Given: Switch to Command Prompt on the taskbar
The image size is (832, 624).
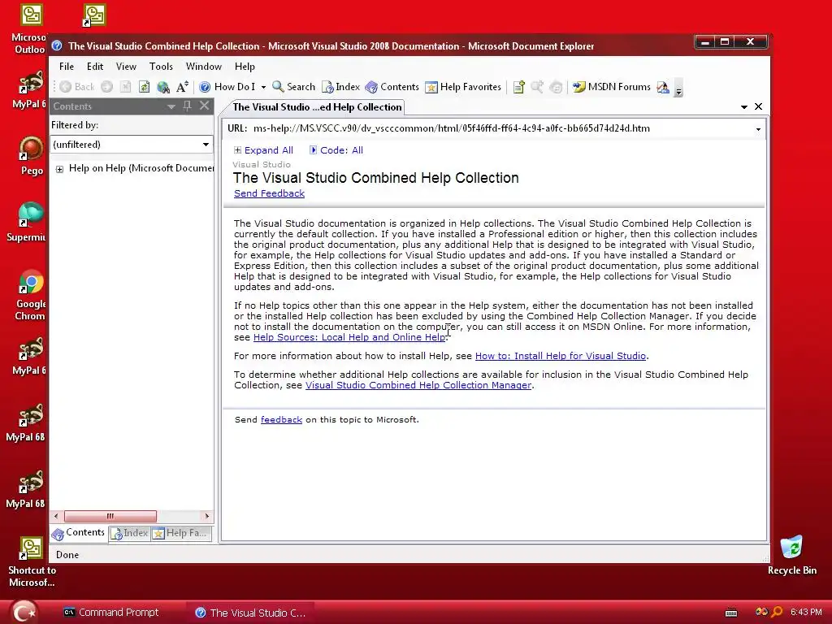Looking at the screenshot, I should point(111,613).
